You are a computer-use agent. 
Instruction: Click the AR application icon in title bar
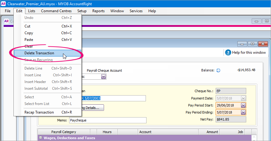[3, 4]
